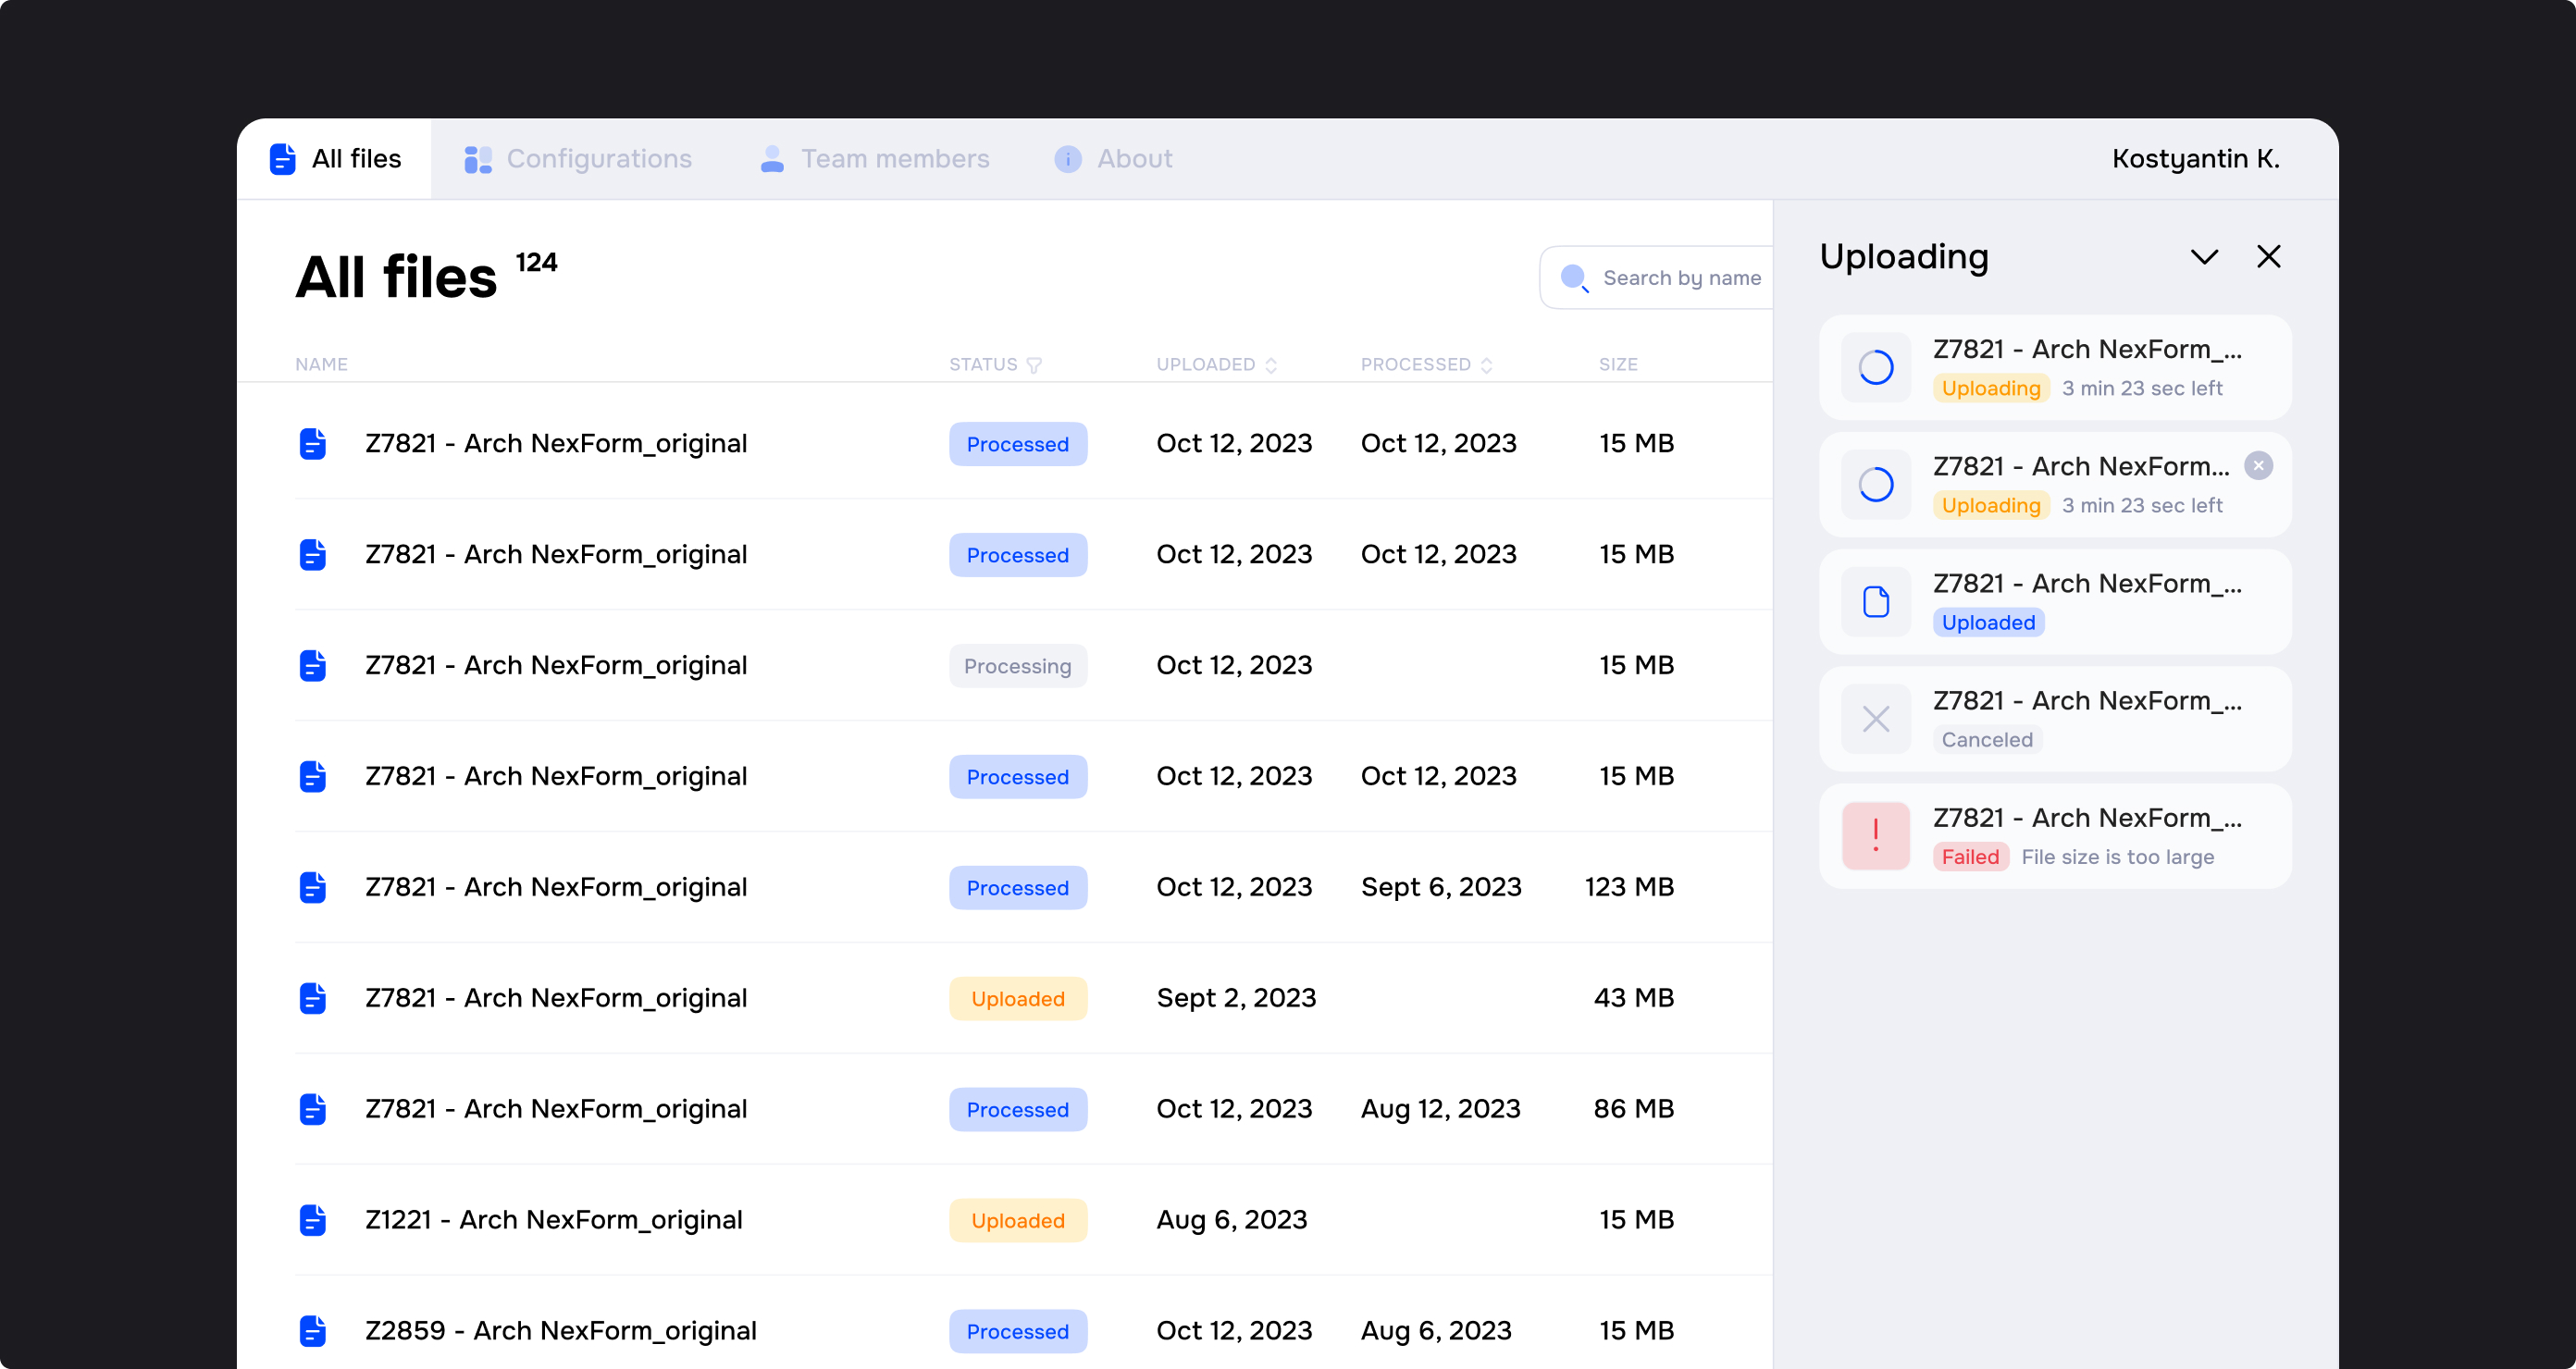Image resolution: width=2576 pixels, height=1369 pixels.
Task: Sort by the Uploaded column
Action: (x=1215, y=365)
